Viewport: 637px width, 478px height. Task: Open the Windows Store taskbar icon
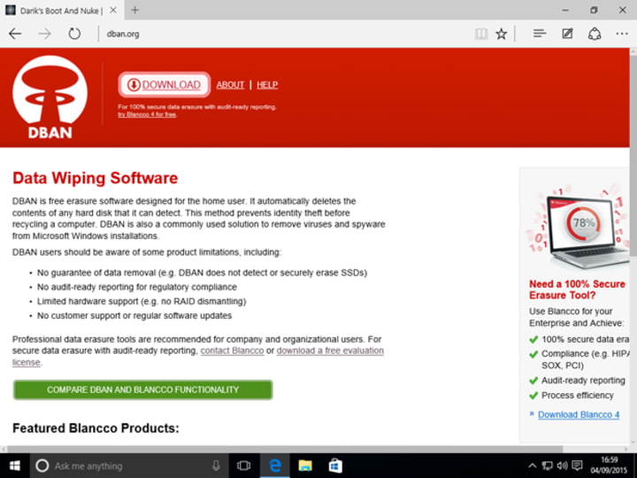335,466
